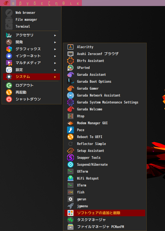The image size is (165, 231).
Task: Click the Setup Assistant icon
Action: [70, 151]
